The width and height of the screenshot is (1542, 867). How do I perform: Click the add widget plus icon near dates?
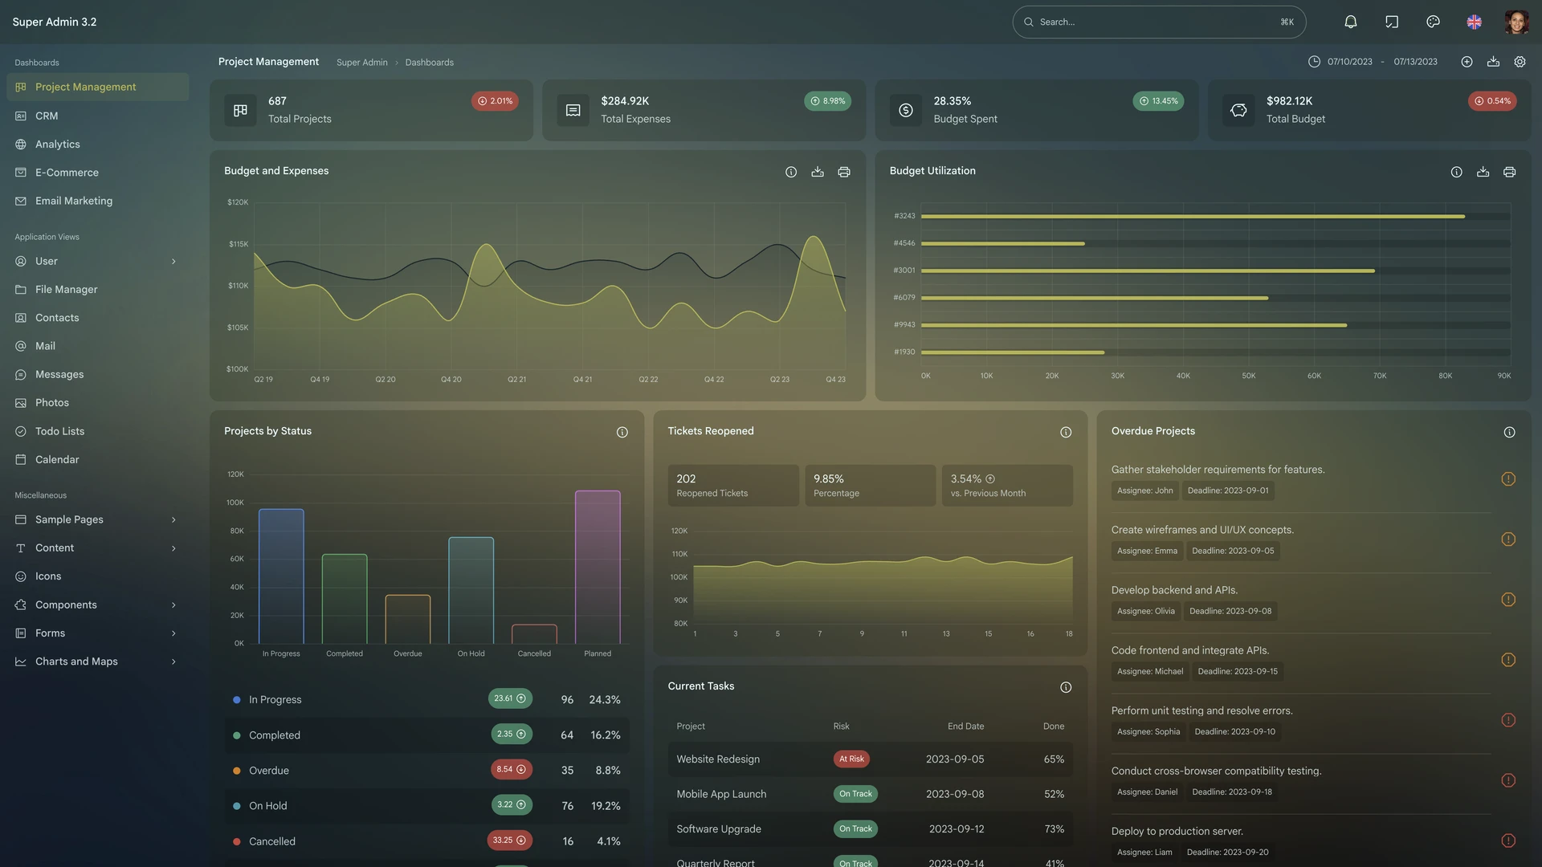[1467, 62]
